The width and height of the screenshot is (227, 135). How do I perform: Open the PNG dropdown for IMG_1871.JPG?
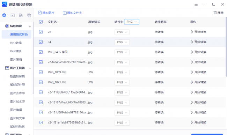pyautogui.click(x=122, y=82)
